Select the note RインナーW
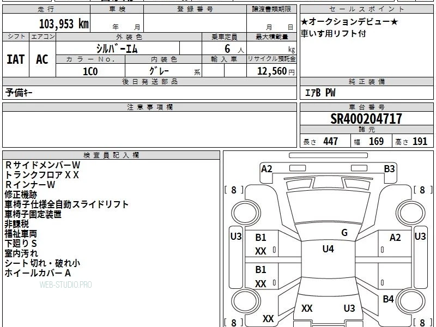Screen dimensions: 436x327 coord(30,185)
